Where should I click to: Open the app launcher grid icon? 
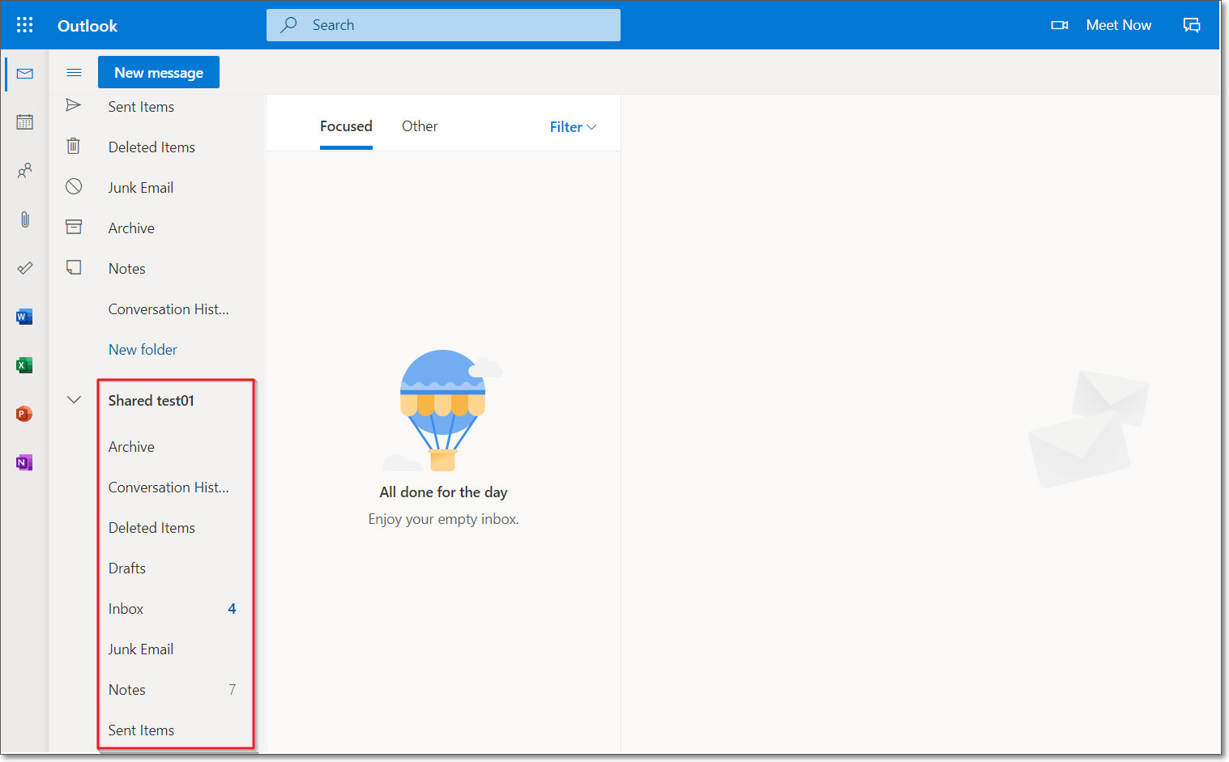click(25, 25)
